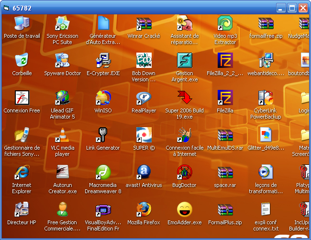Select the Gestion Argent.exe icon
Image resolution: width=311 pixels, height=240 pixels.
(x=185, y=60)
